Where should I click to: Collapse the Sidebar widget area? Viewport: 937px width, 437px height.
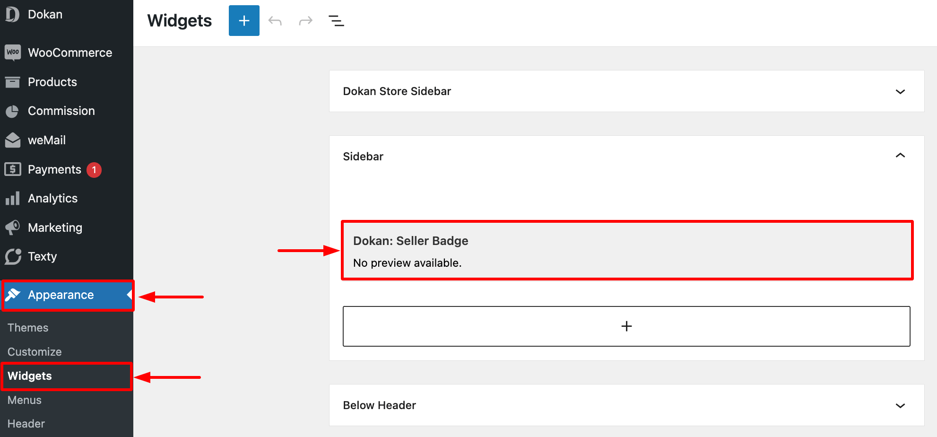coord(901,156)
